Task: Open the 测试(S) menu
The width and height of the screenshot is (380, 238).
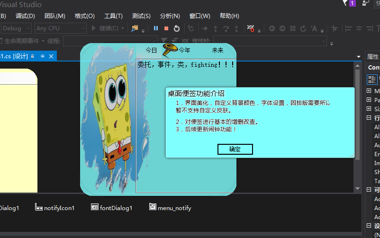Action: coord(141,16)
